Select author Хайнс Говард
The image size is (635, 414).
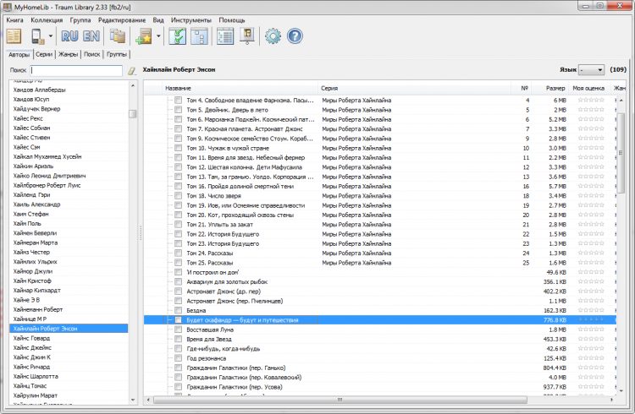pos(31,338)
